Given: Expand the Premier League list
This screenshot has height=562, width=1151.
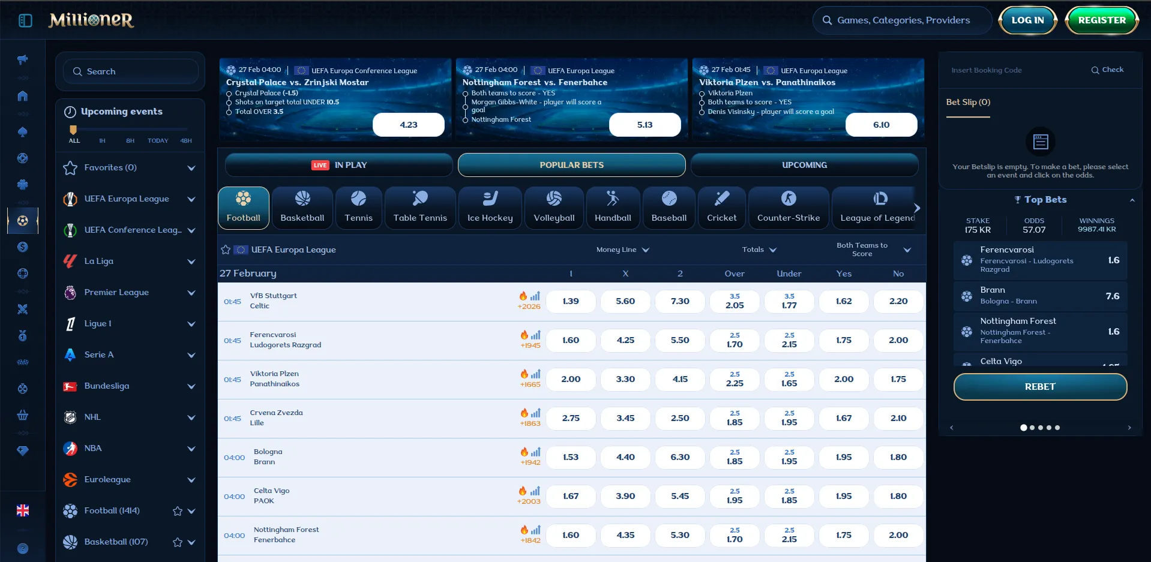Looking at the screenshot, I should [191, 293].
